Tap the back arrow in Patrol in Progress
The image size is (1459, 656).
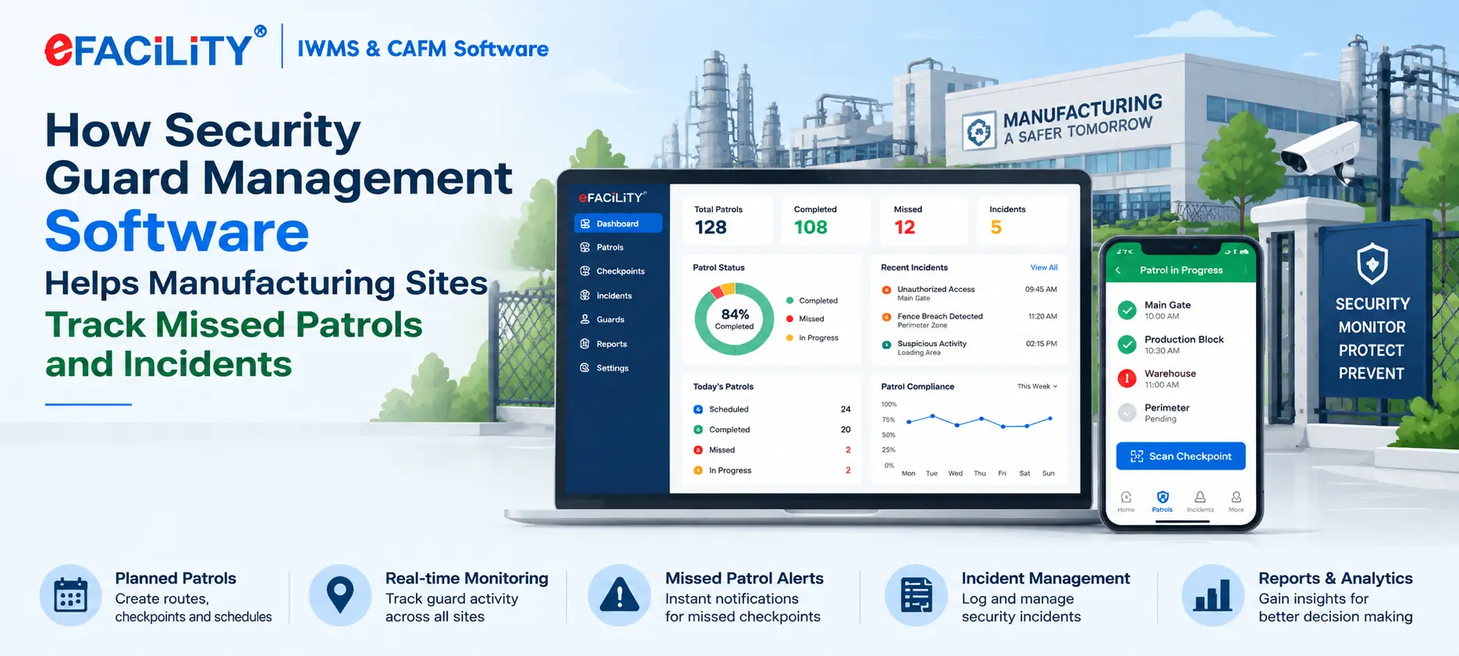[x=1118, y=270]
